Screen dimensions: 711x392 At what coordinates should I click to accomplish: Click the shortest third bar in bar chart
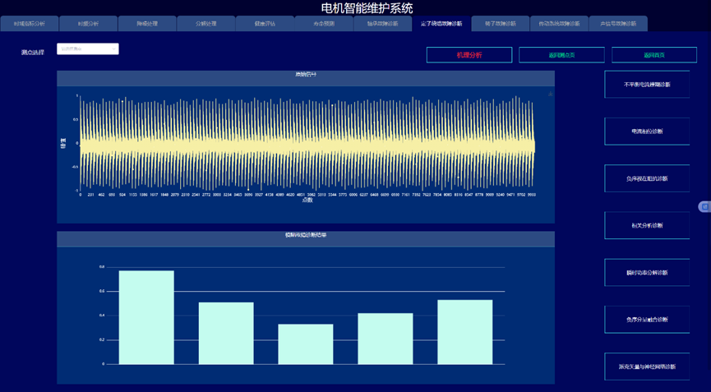coord(306,344)
